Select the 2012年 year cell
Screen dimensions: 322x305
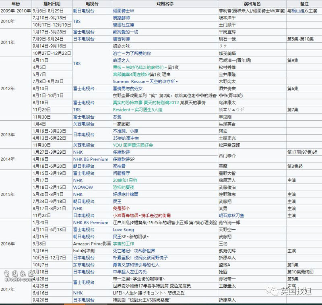tap(16, 89)
